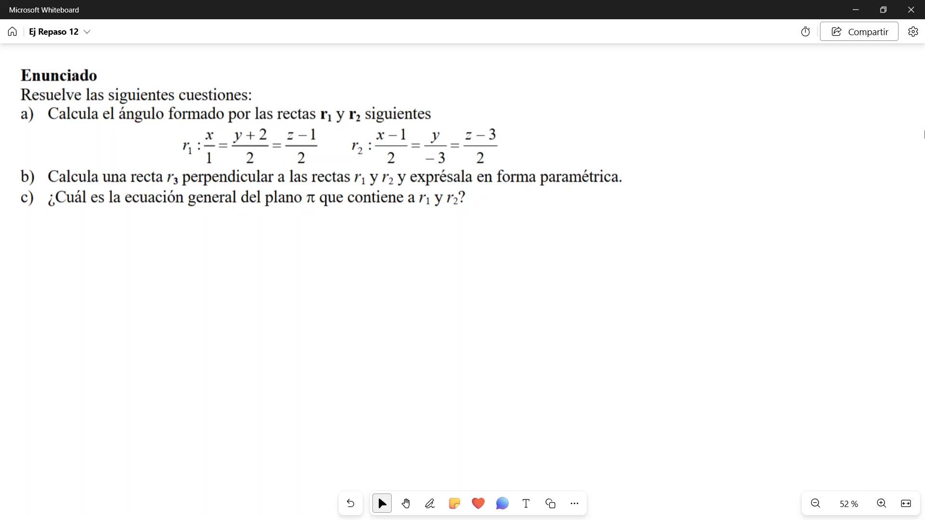Image resolution: width=925 pixels, height=520 pixels.
Task: Open the timer icon
Action: click(x=806, y=32)
